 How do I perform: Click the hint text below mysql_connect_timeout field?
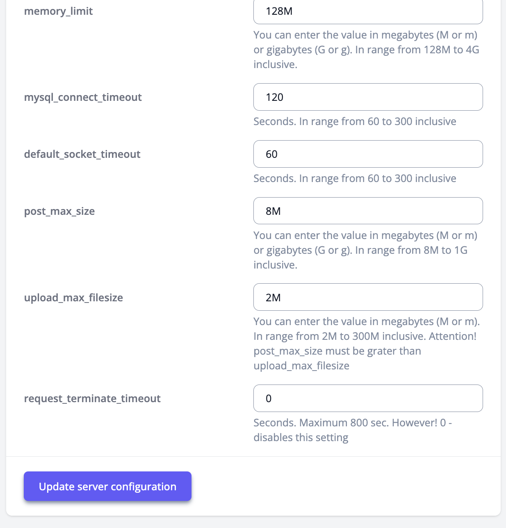click(355, 122)
